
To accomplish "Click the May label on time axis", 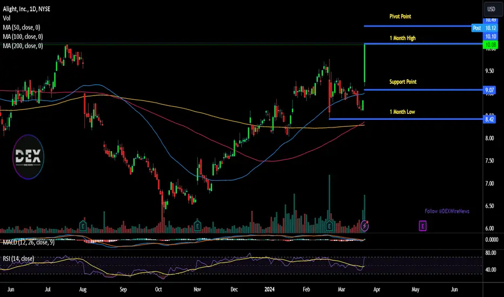I will [415, 289].
